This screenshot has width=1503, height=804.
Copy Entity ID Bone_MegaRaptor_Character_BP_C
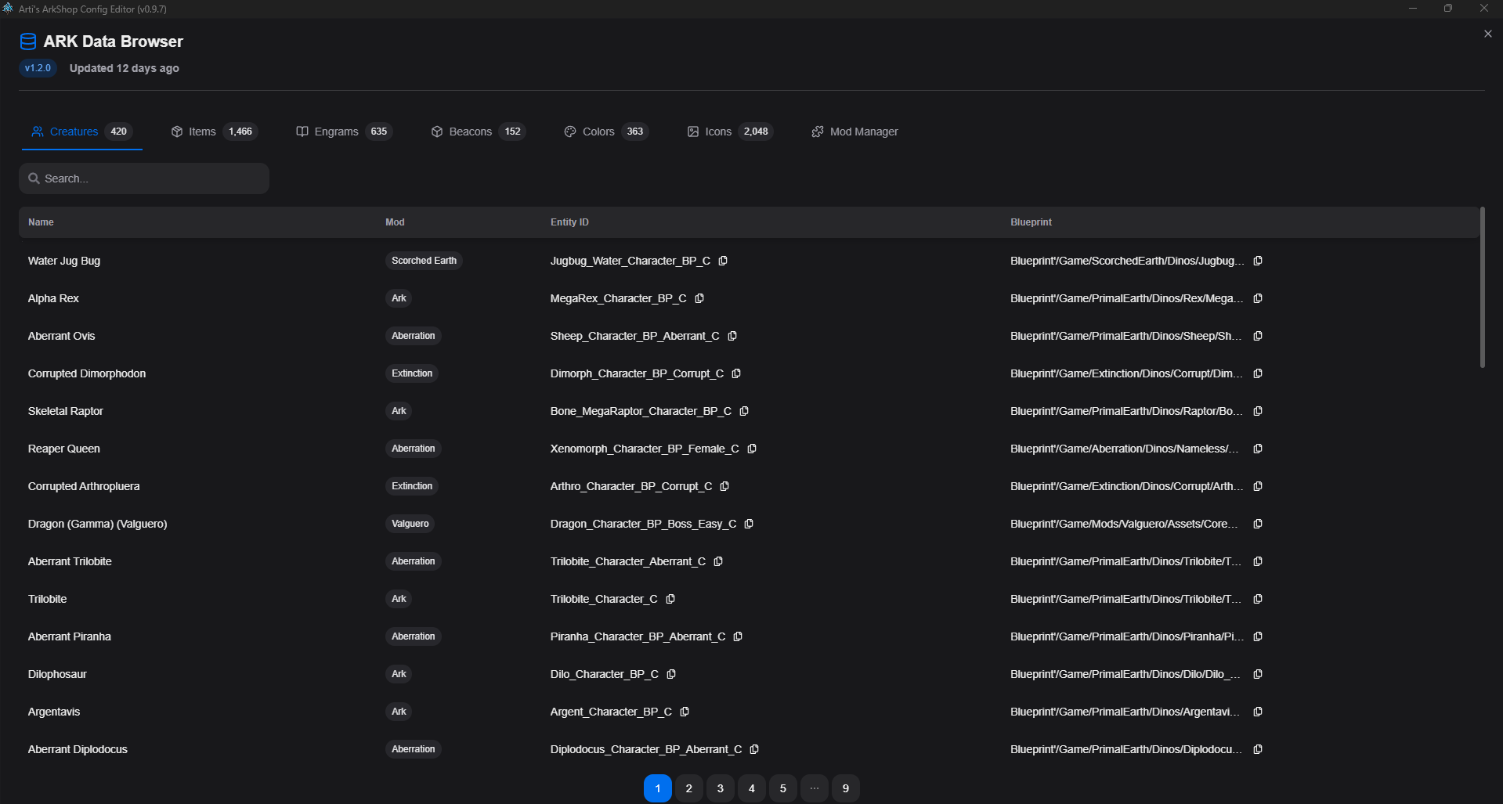(744, 411)
